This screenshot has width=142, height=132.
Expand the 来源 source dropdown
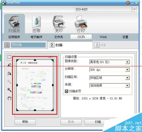(127, 86)
